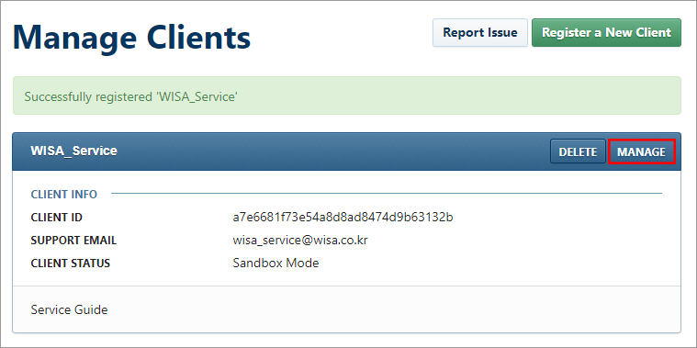Click the blue WISA_Service header bar
697x348 pixels.
[x=347, y=152]
